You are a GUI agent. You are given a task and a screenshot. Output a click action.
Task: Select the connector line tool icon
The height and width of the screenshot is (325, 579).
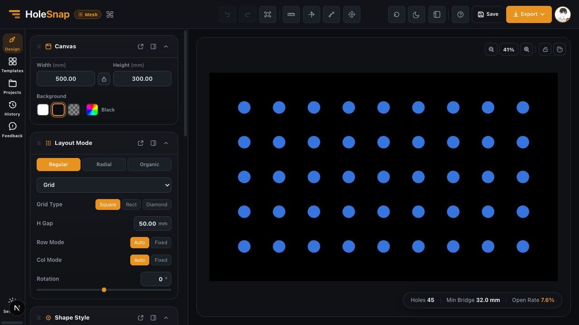[x=332, y=14]
